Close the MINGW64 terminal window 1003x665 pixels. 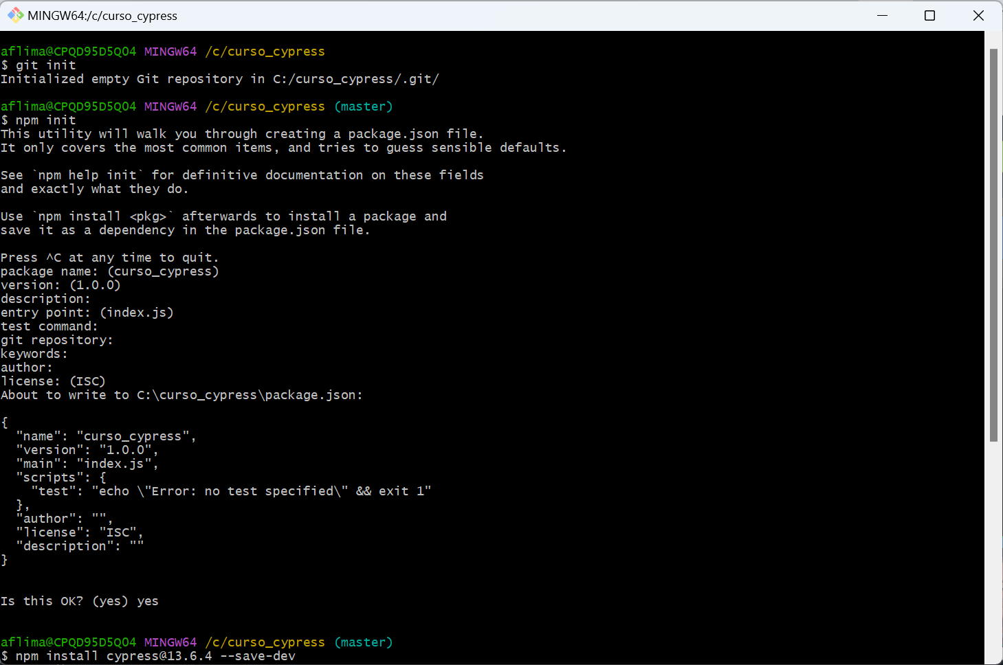pos(978,15)
